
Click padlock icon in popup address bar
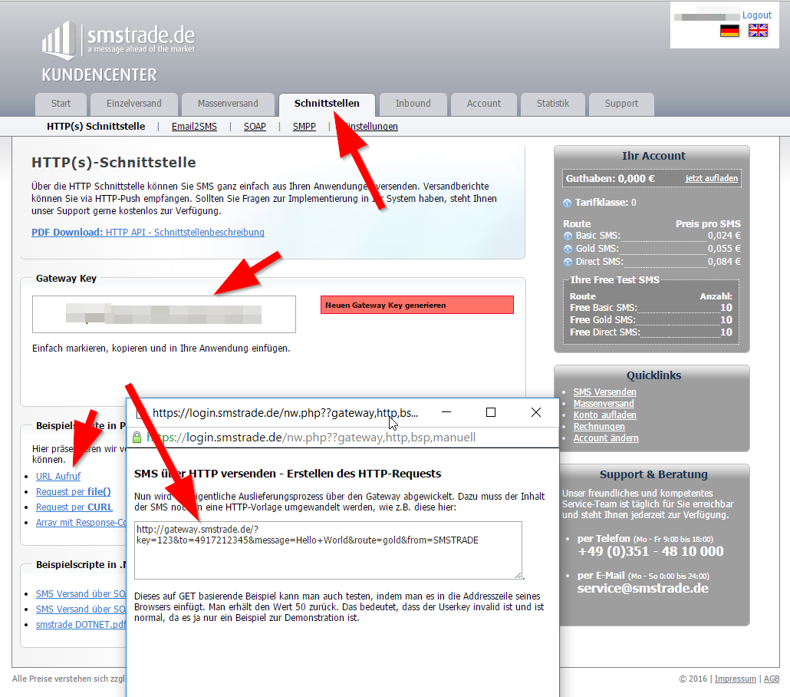coord(137,438)
